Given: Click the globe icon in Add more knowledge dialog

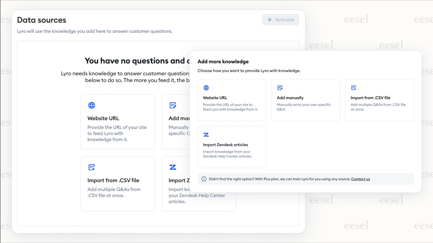Looking at the screenshot, I should tap(206, 88).
